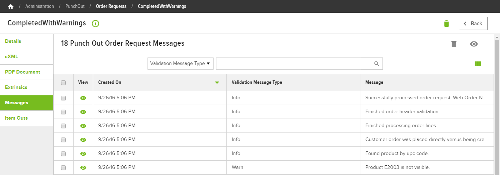The width and height of the screenshot is (500, 175).
Task: Toggle the select-all checkbox in table header
Action: 64,82
